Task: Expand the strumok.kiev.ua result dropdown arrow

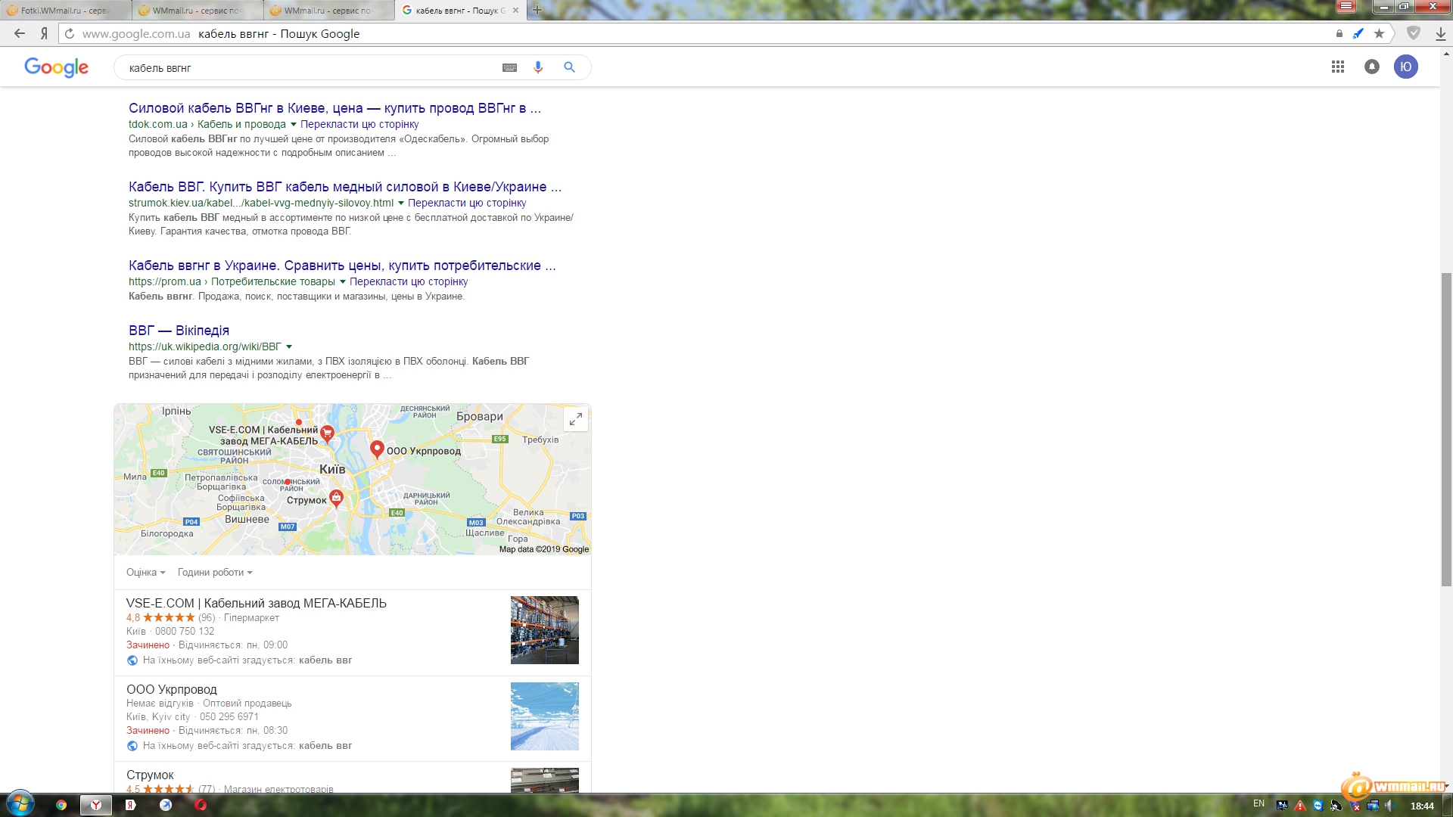Action: click(401, 203)
